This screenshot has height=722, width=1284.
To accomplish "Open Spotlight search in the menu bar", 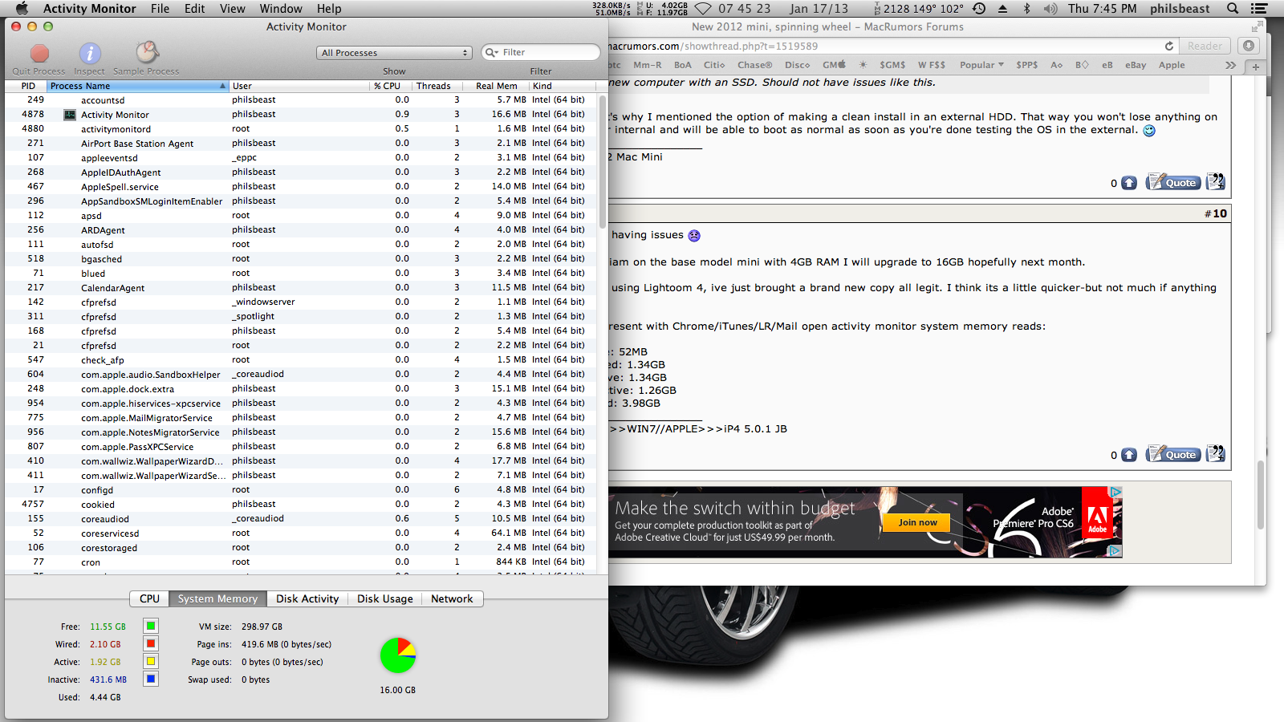I will point(1233,9).
